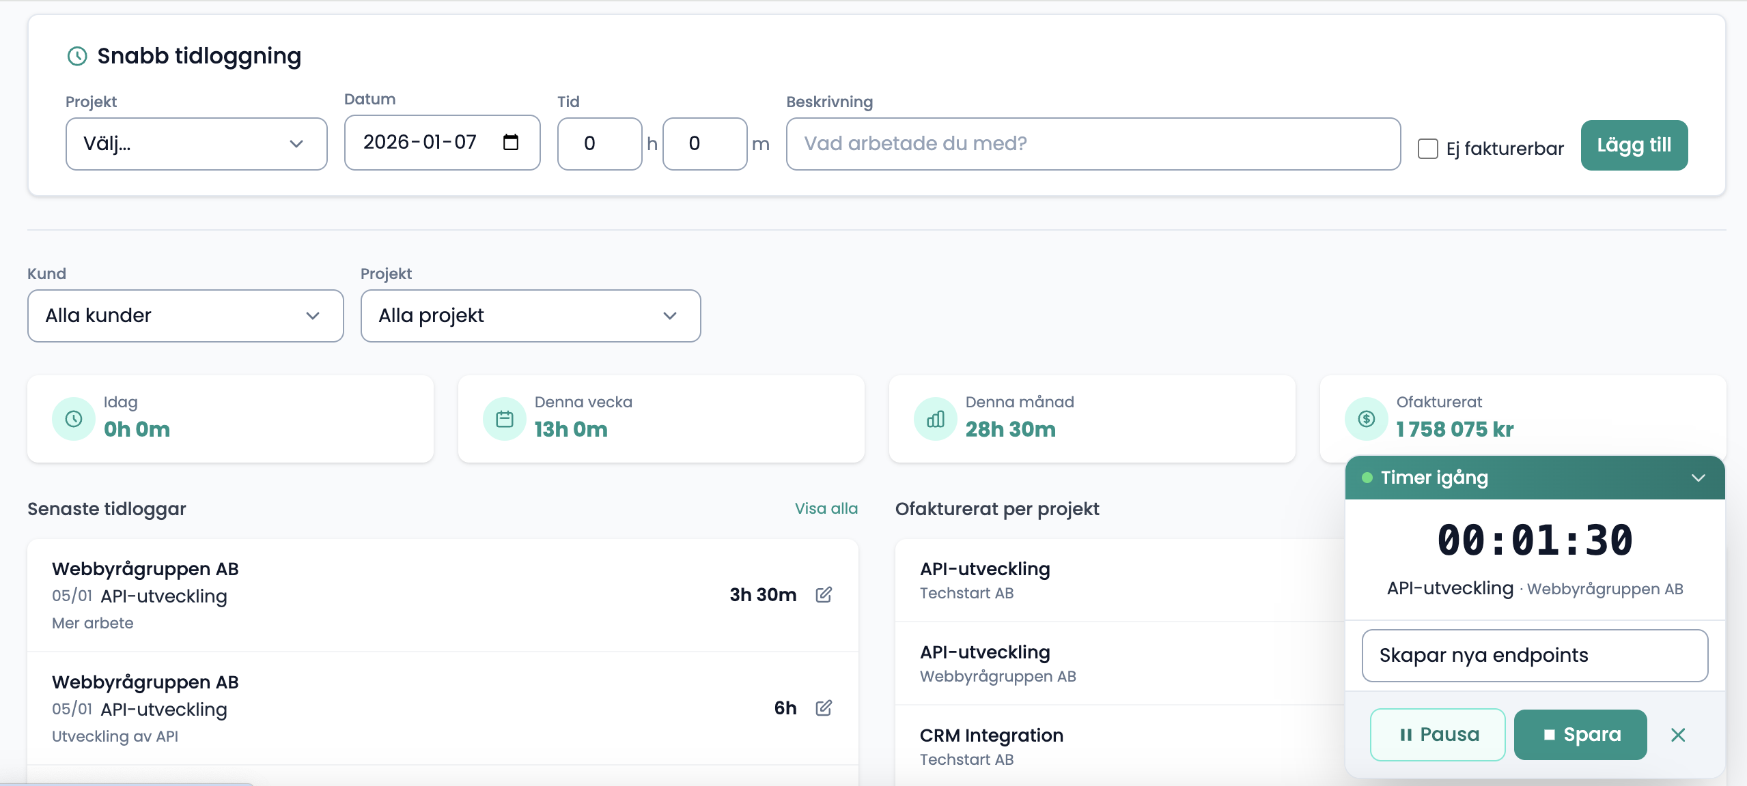Screen dimensions: 1747x786
Task: Click the timer note field 'Skapar nya endpoints'
Action: [x=1535, y=656]
